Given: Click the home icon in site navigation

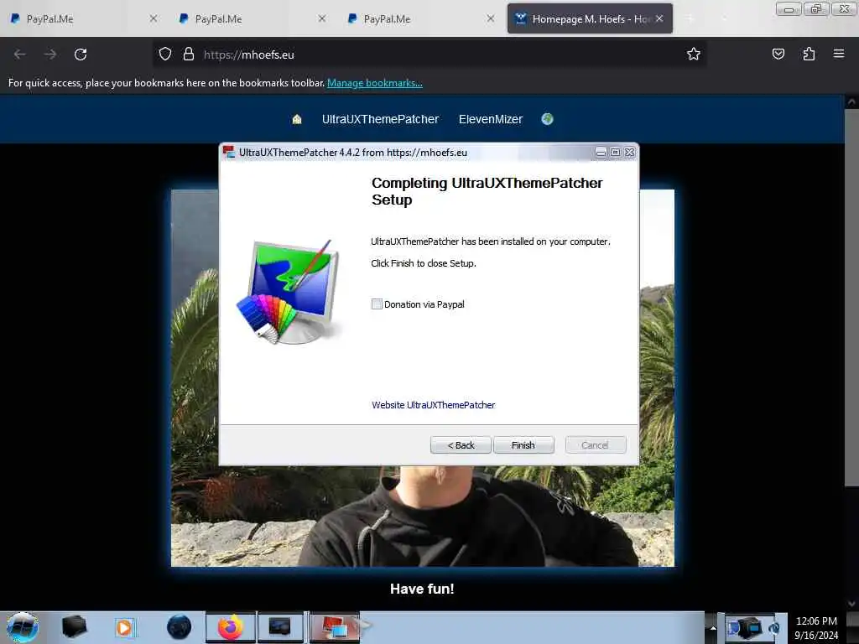Looking at the screenshot, I should point(297,119).
